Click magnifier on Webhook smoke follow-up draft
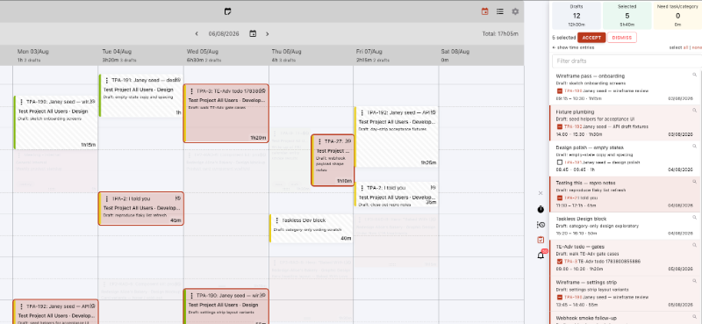Image resolution: width=702 pixels, height=324 pixels. (x=695, y=317)
